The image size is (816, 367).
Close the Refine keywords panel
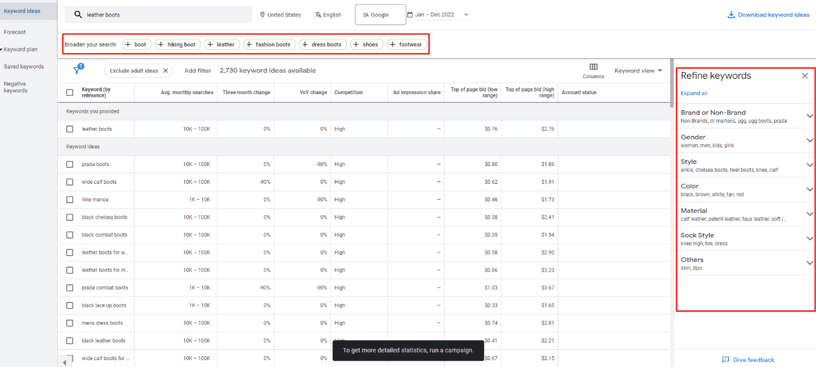(805, 76)
